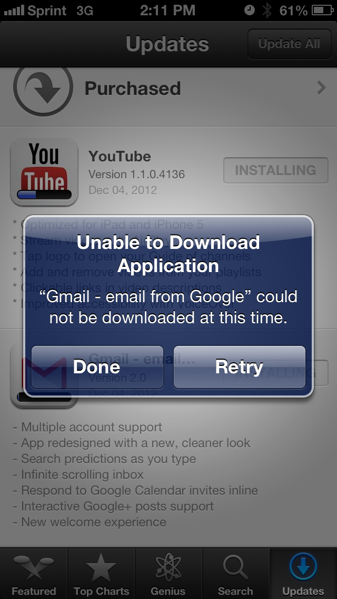The image size is (337, 599).
Task: Tap Gmail's INSTALLING button
Action: (x=275, y=372)
